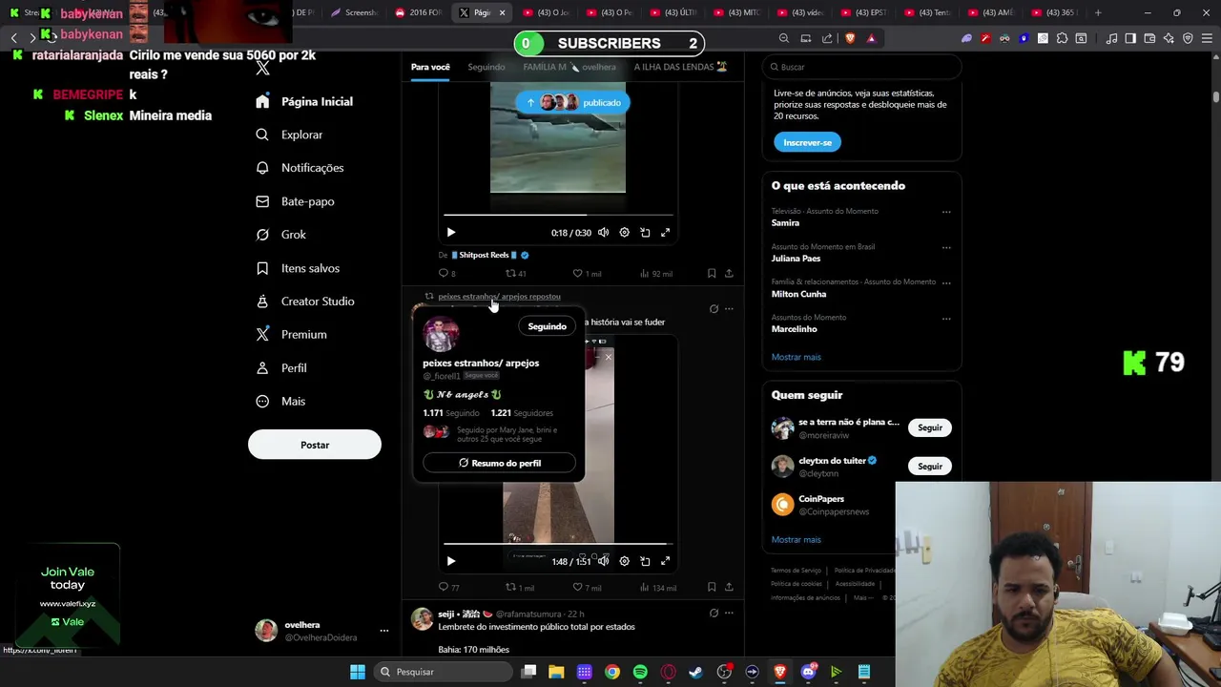
Task: Open the Mais menu in sidebar
Action: (x=280, y=402)
